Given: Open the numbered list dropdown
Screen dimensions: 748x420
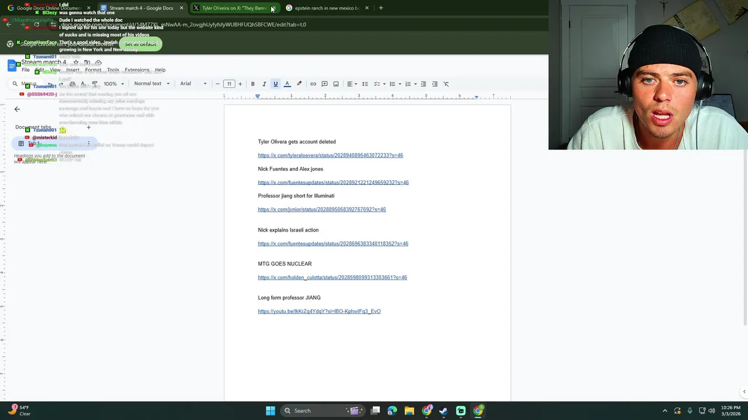Looking at the screenshot, I should click(x=410, y=84).
